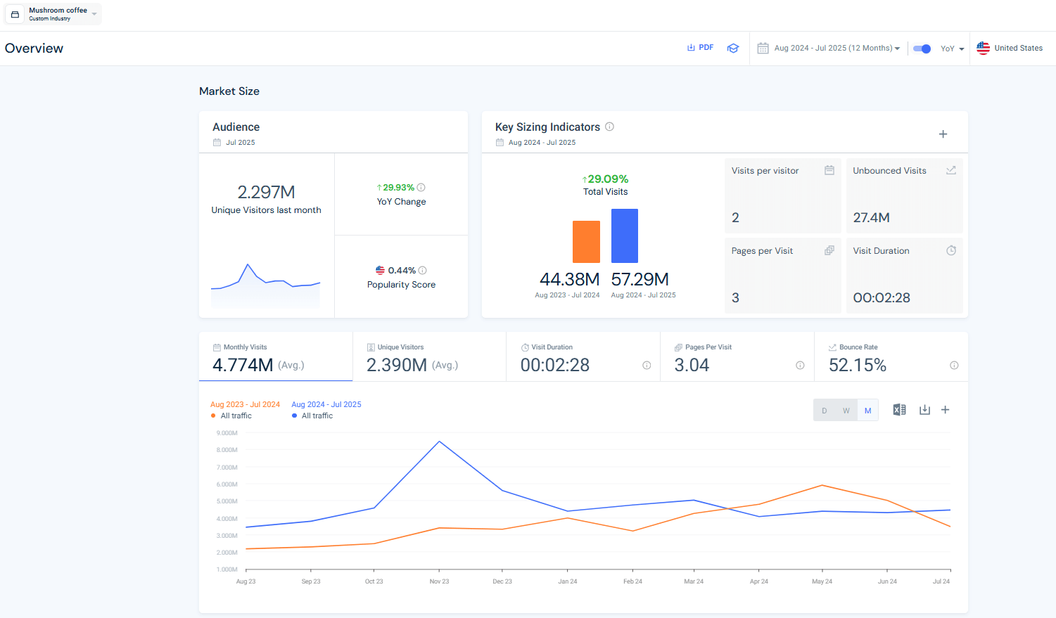Open the Unbounced Visits indicator card
Image resolution: width=1056 pixels, height=618 pixels.
904,195
